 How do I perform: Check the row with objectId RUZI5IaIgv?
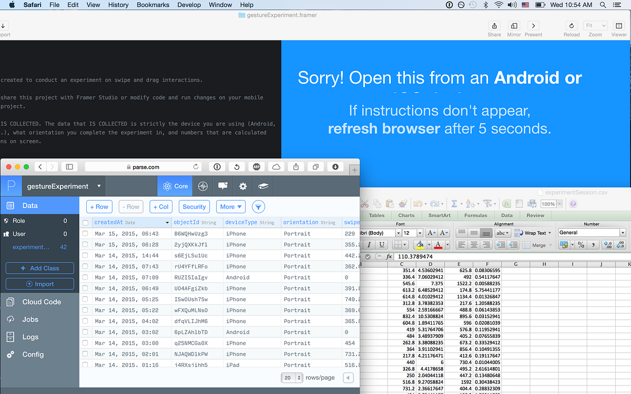click(85, 277)
